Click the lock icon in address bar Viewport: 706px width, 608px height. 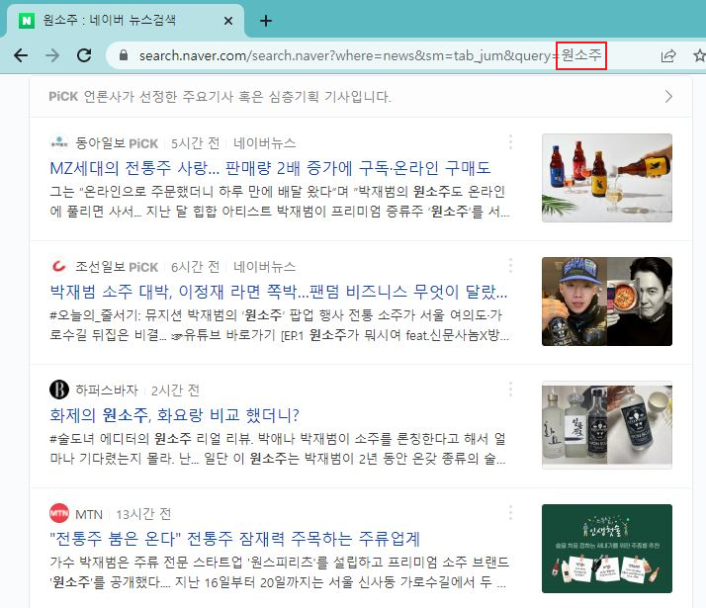click(x=124, y=55)
